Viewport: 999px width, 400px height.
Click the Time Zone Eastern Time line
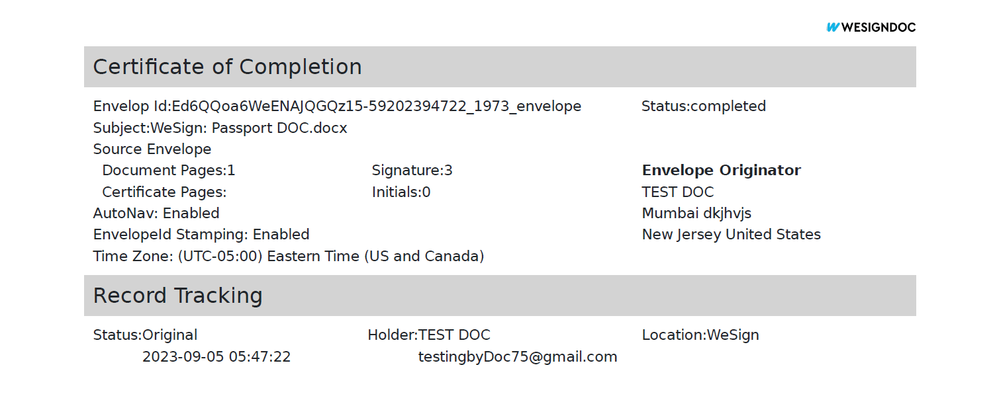pyautogui.click(x=289, y=257)
